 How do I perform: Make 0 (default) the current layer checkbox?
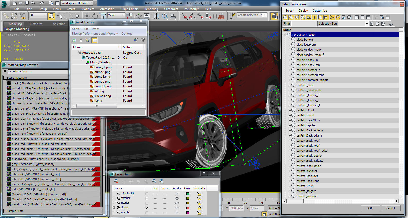tap(147, 194)
